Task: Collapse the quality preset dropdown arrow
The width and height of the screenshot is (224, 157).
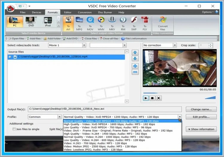Action: tap(180, 117)
